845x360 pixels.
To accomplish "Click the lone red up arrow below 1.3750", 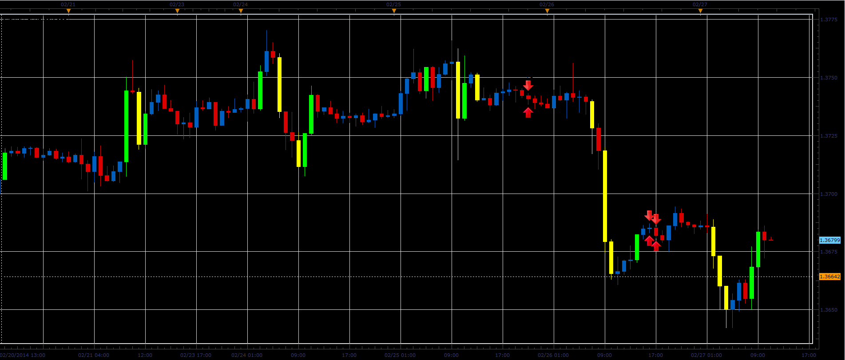I will 528,113.
